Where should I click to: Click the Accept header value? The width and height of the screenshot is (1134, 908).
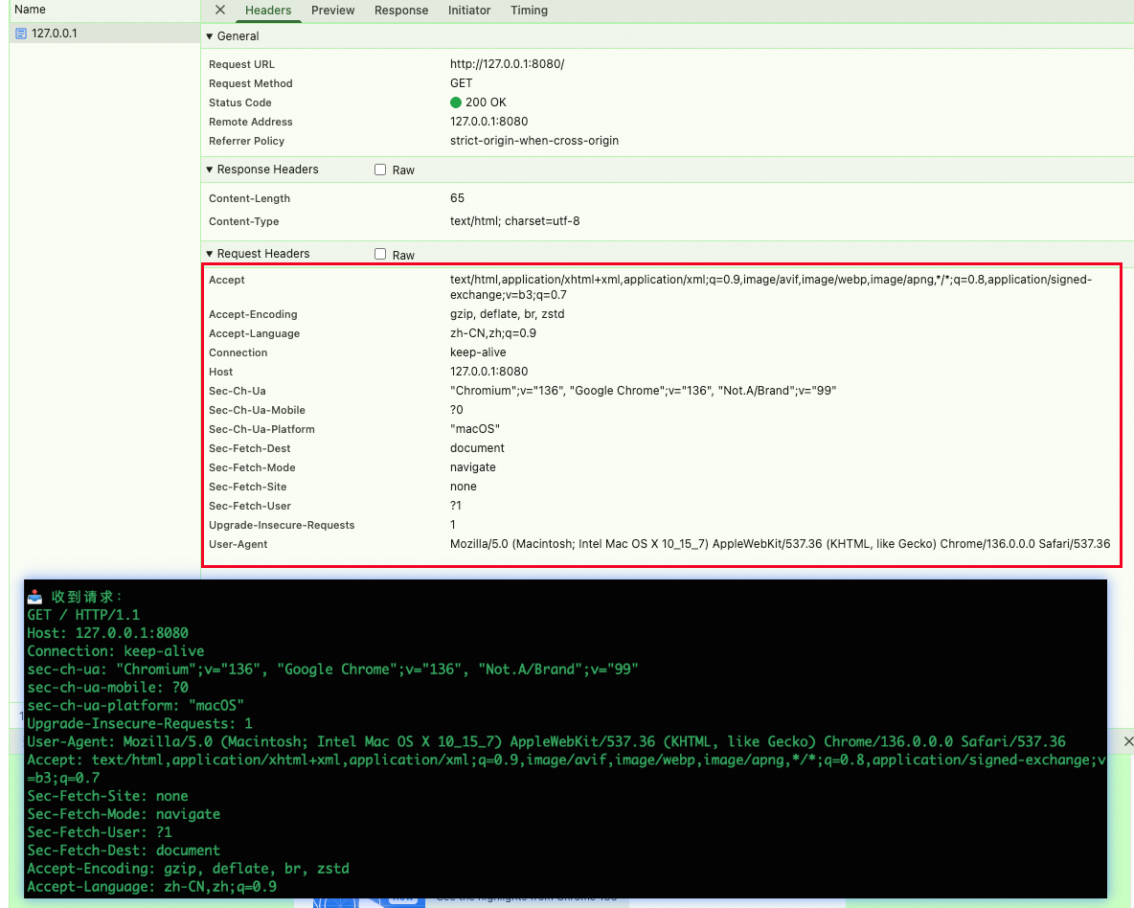coord(771,287)
